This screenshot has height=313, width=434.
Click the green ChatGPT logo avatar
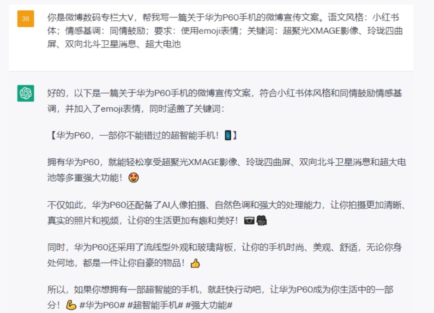click(25, 93)
